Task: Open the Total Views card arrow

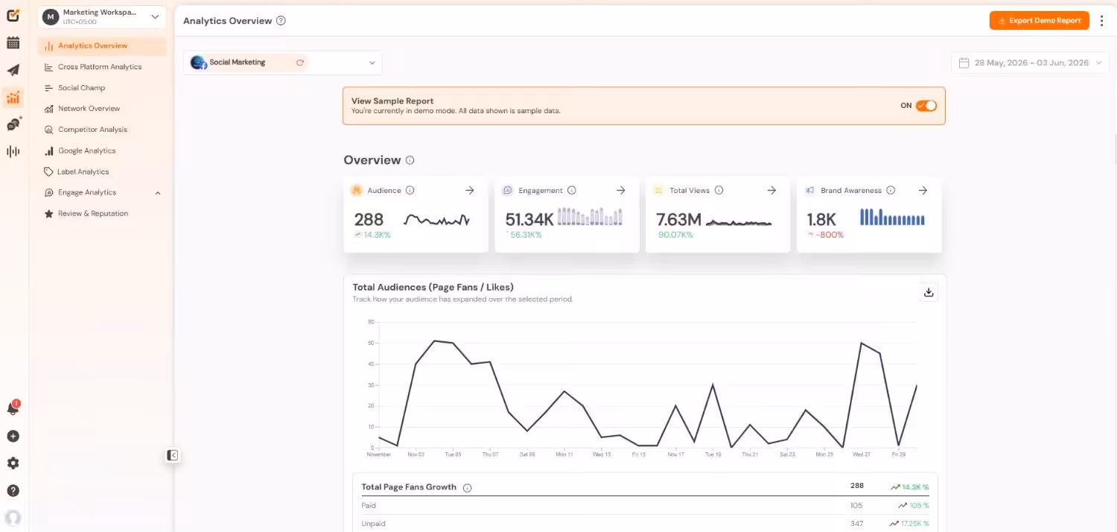Action: [x=771, y=191]
